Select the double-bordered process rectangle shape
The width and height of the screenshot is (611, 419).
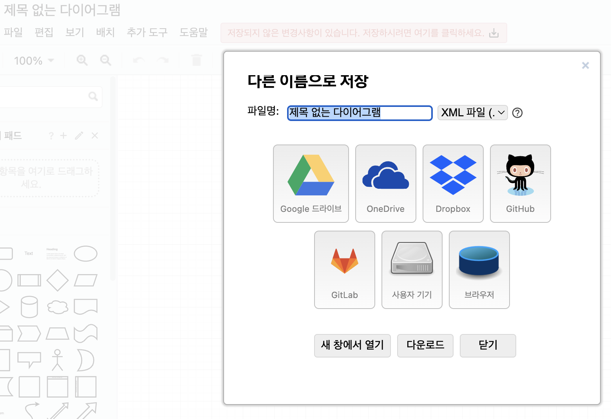pos(29,280)
